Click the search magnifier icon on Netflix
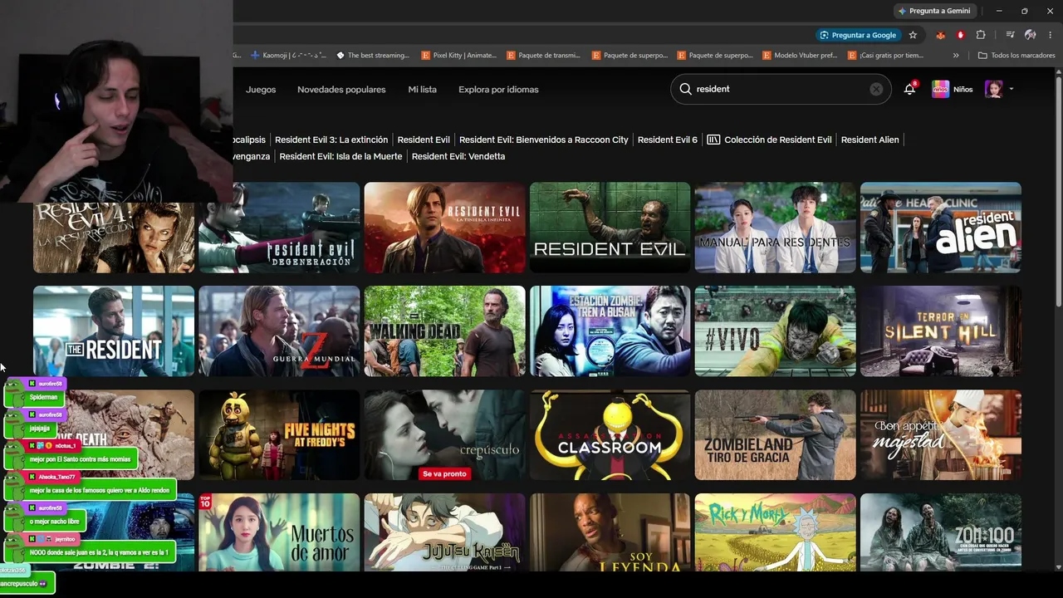The width and height of the screenshot is (1063, 598). tap(685, 89)
